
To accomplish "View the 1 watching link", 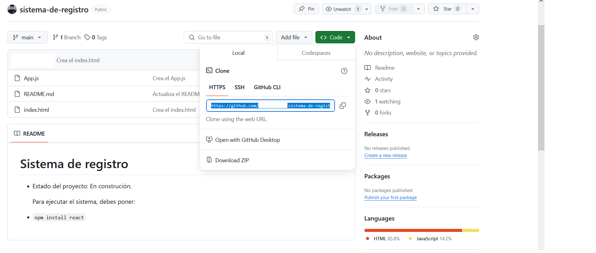I will (382, 102).
